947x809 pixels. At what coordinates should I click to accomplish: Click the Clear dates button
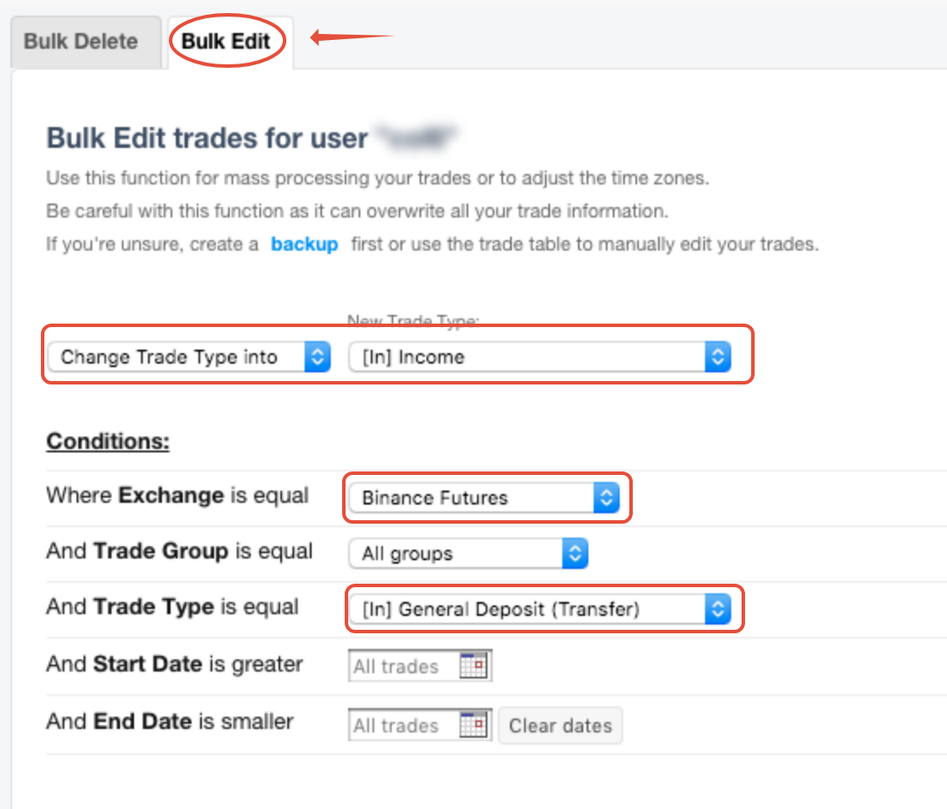(560, 725)
